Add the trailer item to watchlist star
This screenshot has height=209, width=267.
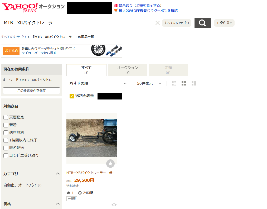point(110,164)
